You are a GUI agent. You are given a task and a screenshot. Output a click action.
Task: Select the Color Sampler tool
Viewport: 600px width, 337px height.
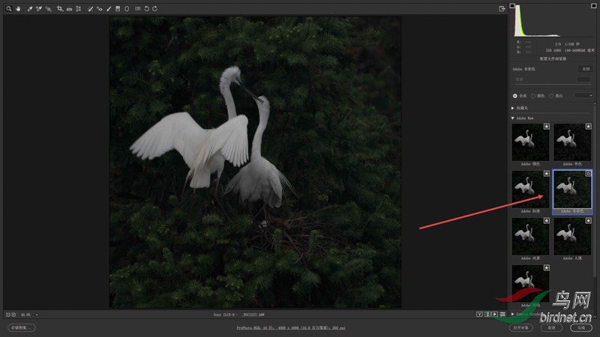39,8
